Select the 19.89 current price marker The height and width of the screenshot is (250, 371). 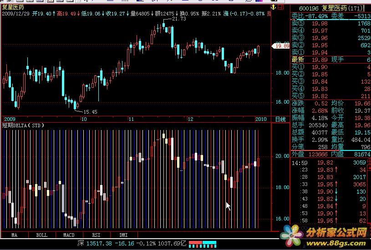280,45
